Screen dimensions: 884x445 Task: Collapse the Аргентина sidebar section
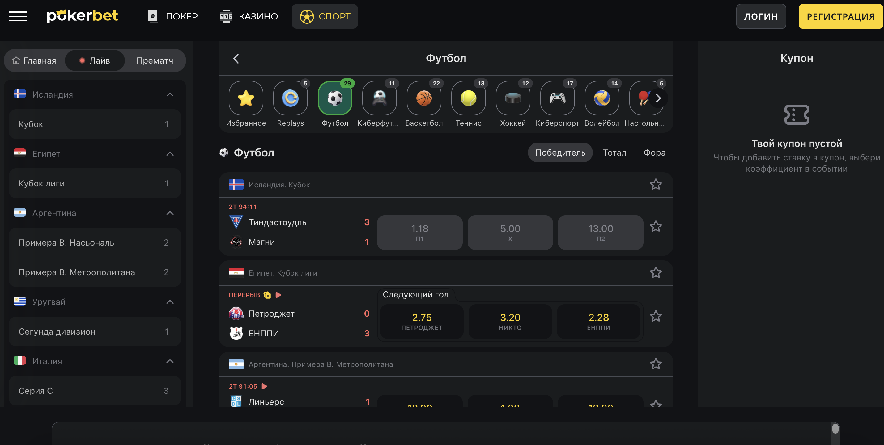pos(170,213)
